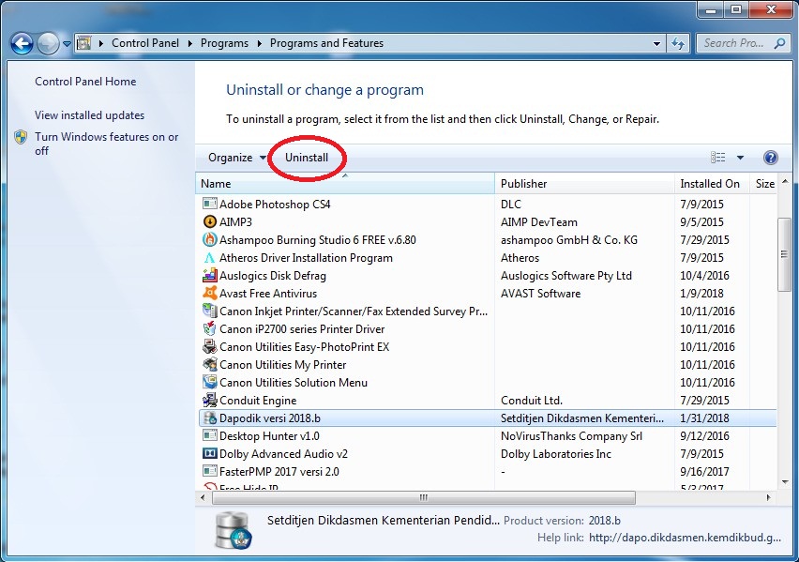Click the search magnifier icon
This screenshot has height=562, width=799.
(x=779, y=43)
